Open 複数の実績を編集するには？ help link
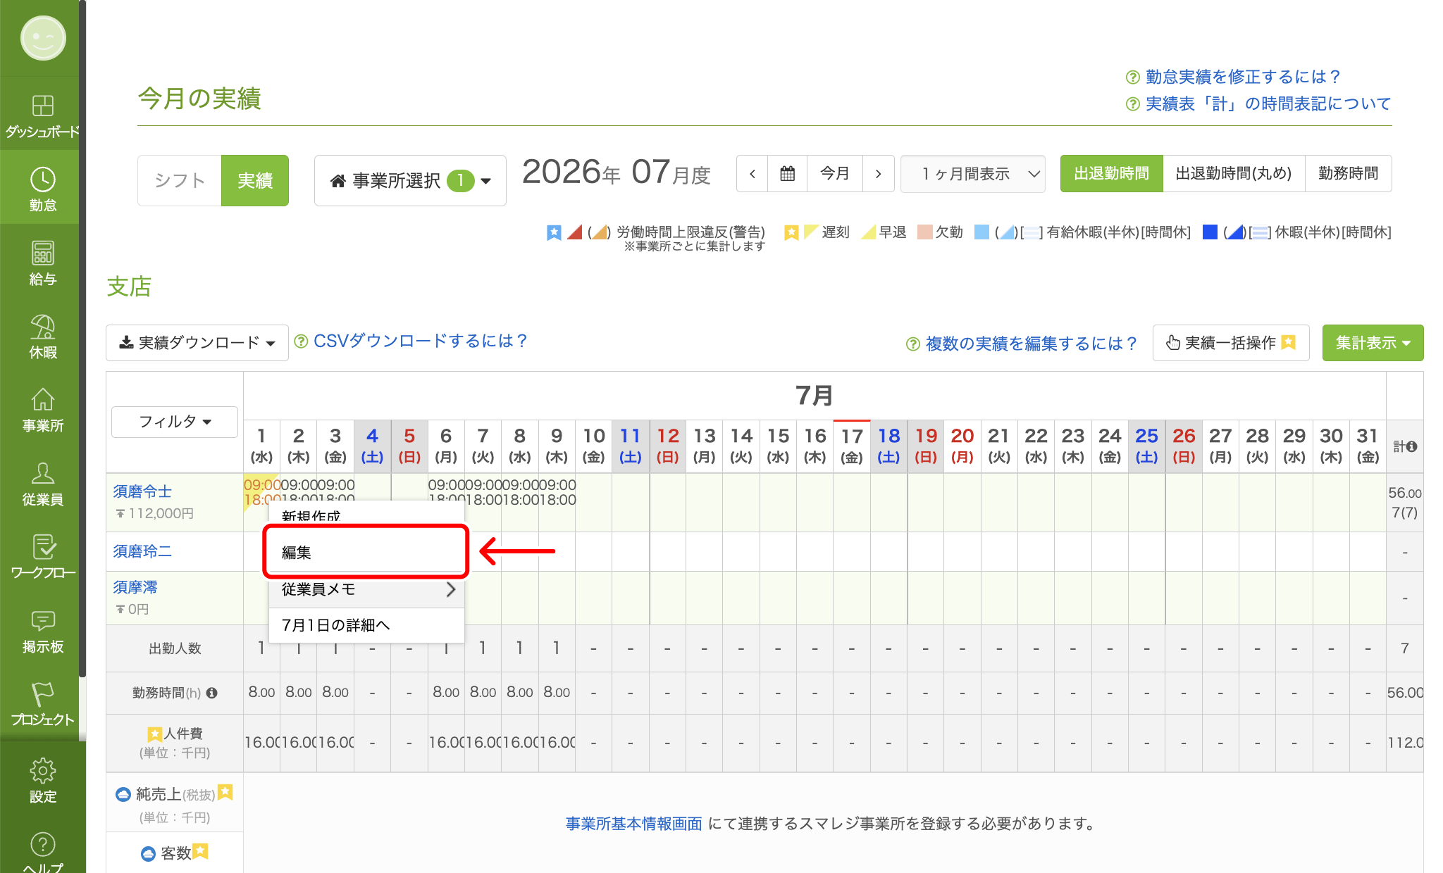 tap(1031, 344)
